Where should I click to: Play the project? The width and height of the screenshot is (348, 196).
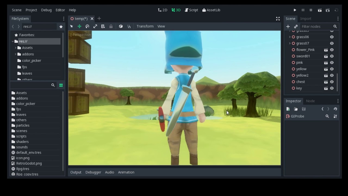click(x=295, y=10)
